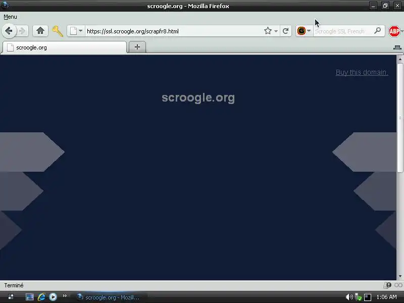Click the network tray icon
Image resolution: width=404 pixels, height=303 pixels.
point(358,297)
